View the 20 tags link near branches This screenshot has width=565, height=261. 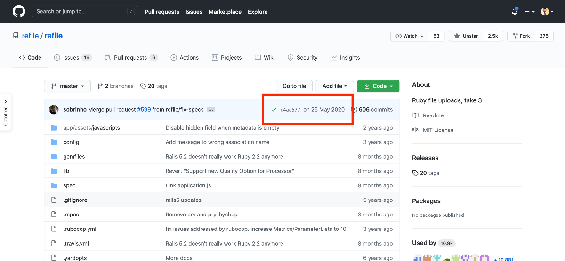153,86
